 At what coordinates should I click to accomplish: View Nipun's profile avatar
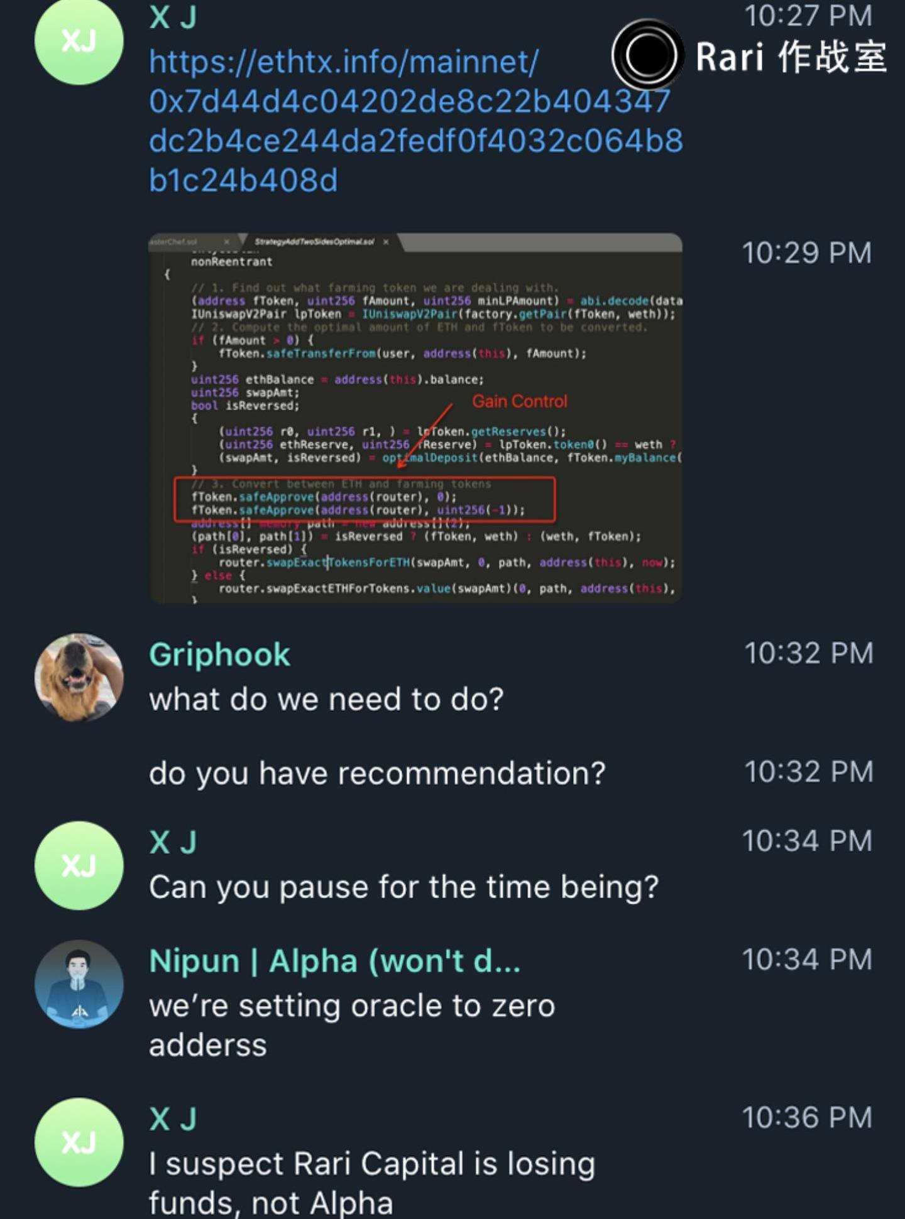79,984
